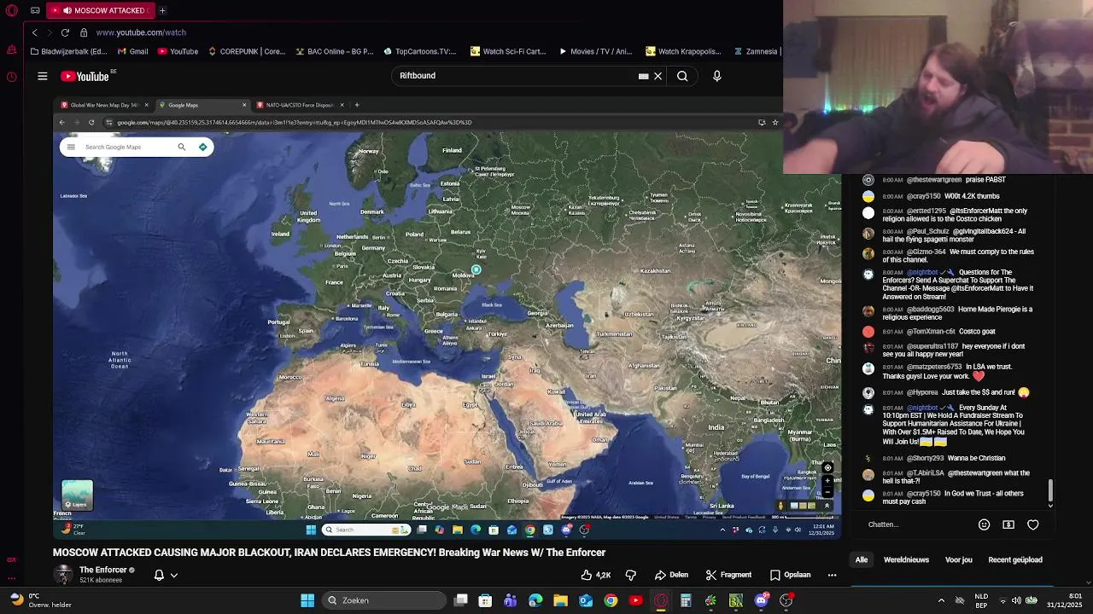Launch Google Chrome from the taskbar
This screenshot has width=1093, height=614.
(x=611, y=600)
